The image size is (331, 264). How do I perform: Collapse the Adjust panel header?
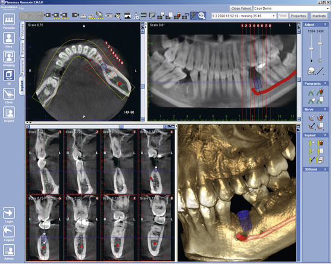click(x=315, y=25)
